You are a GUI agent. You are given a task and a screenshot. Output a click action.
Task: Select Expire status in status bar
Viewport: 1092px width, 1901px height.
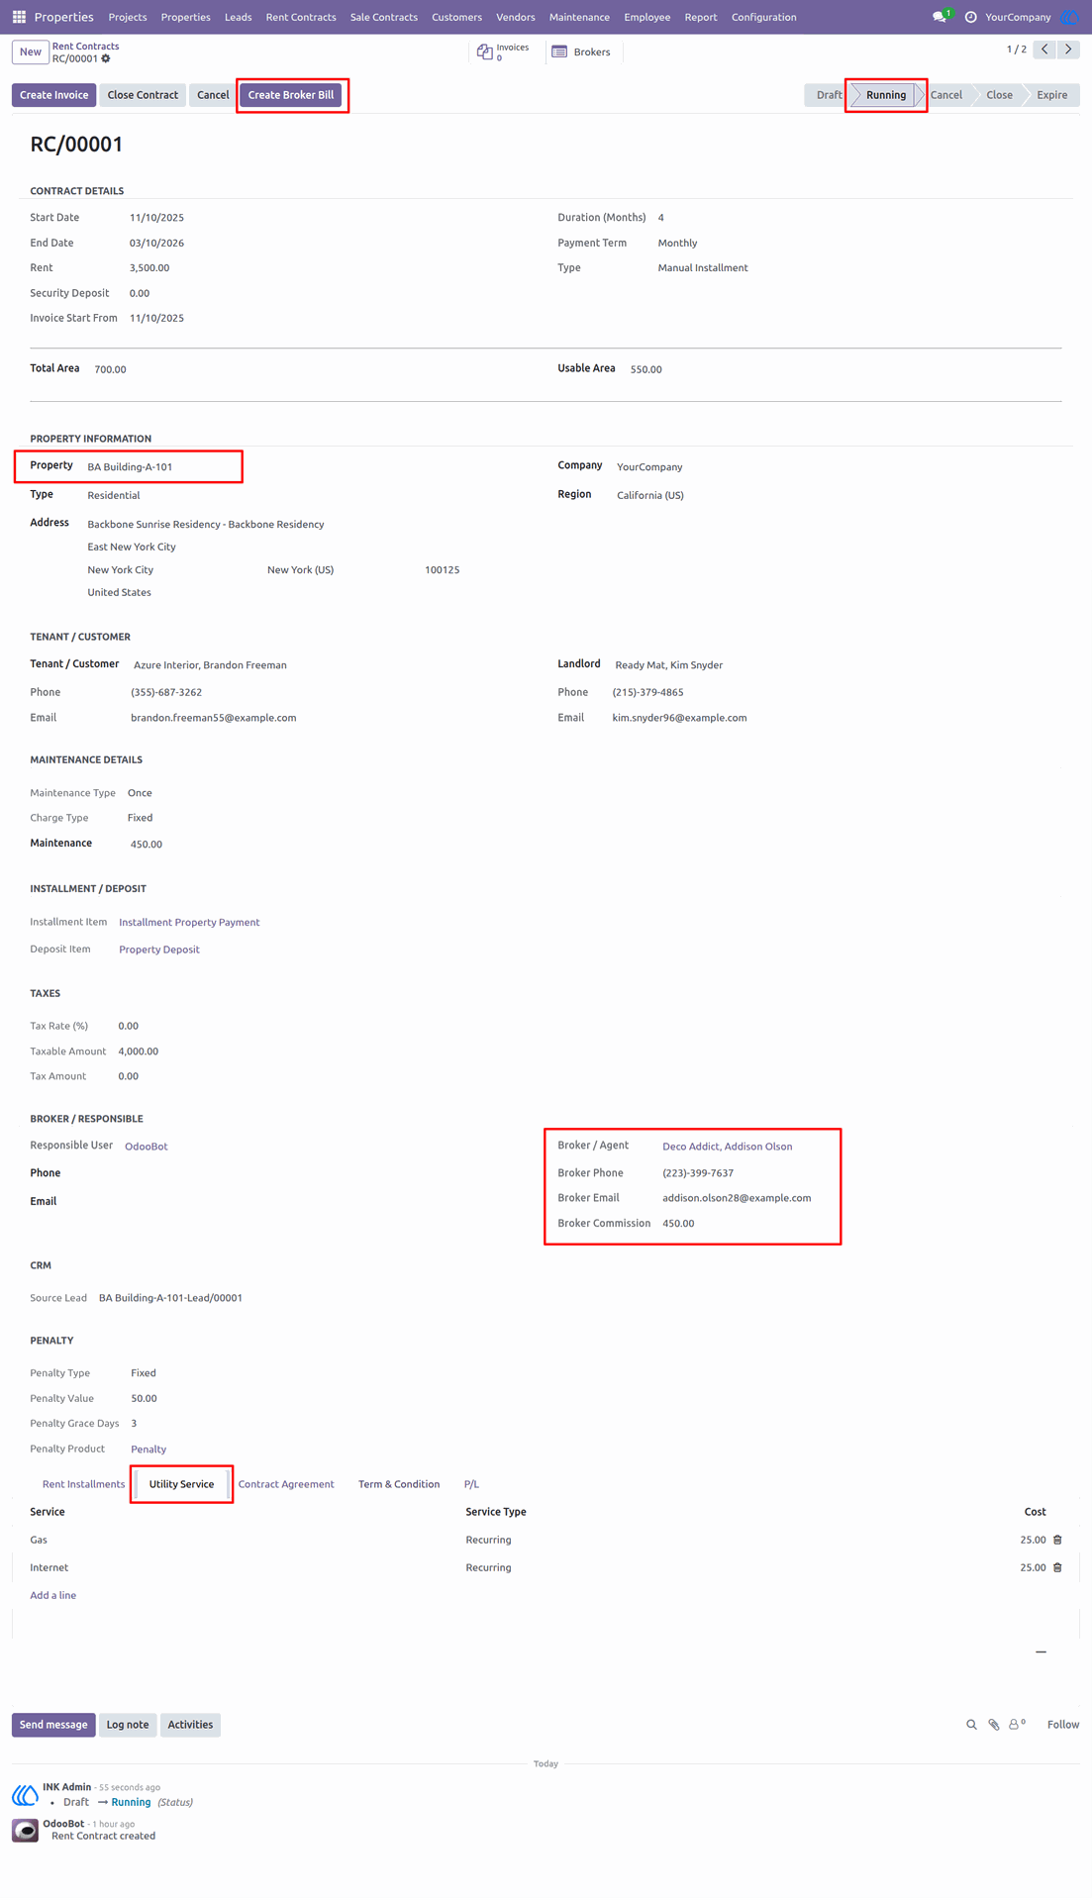1051,95
